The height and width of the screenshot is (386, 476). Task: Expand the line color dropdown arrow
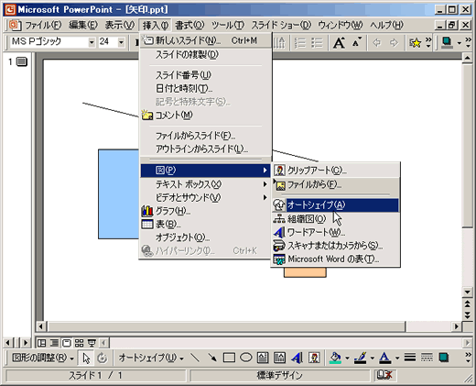coord(372,358)
